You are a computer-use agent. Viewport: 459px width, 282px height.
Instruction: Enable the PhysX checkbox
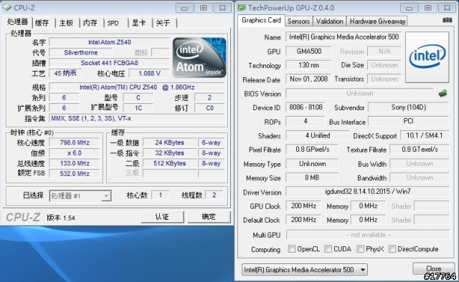(x=360, y=248)
